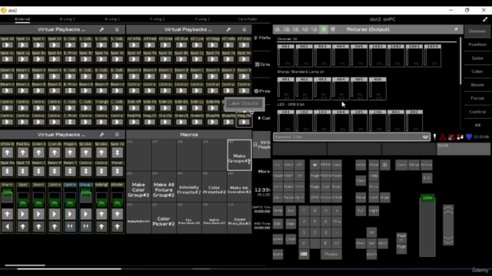Toggle the B.O. blackout key
This screenshot has height=276, width=492.
coord(427,178)
